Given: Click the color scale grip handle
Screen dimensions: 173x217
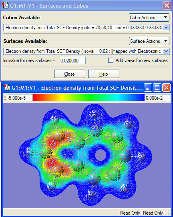Looking at the screenshot, I should (x=5, y=98).
